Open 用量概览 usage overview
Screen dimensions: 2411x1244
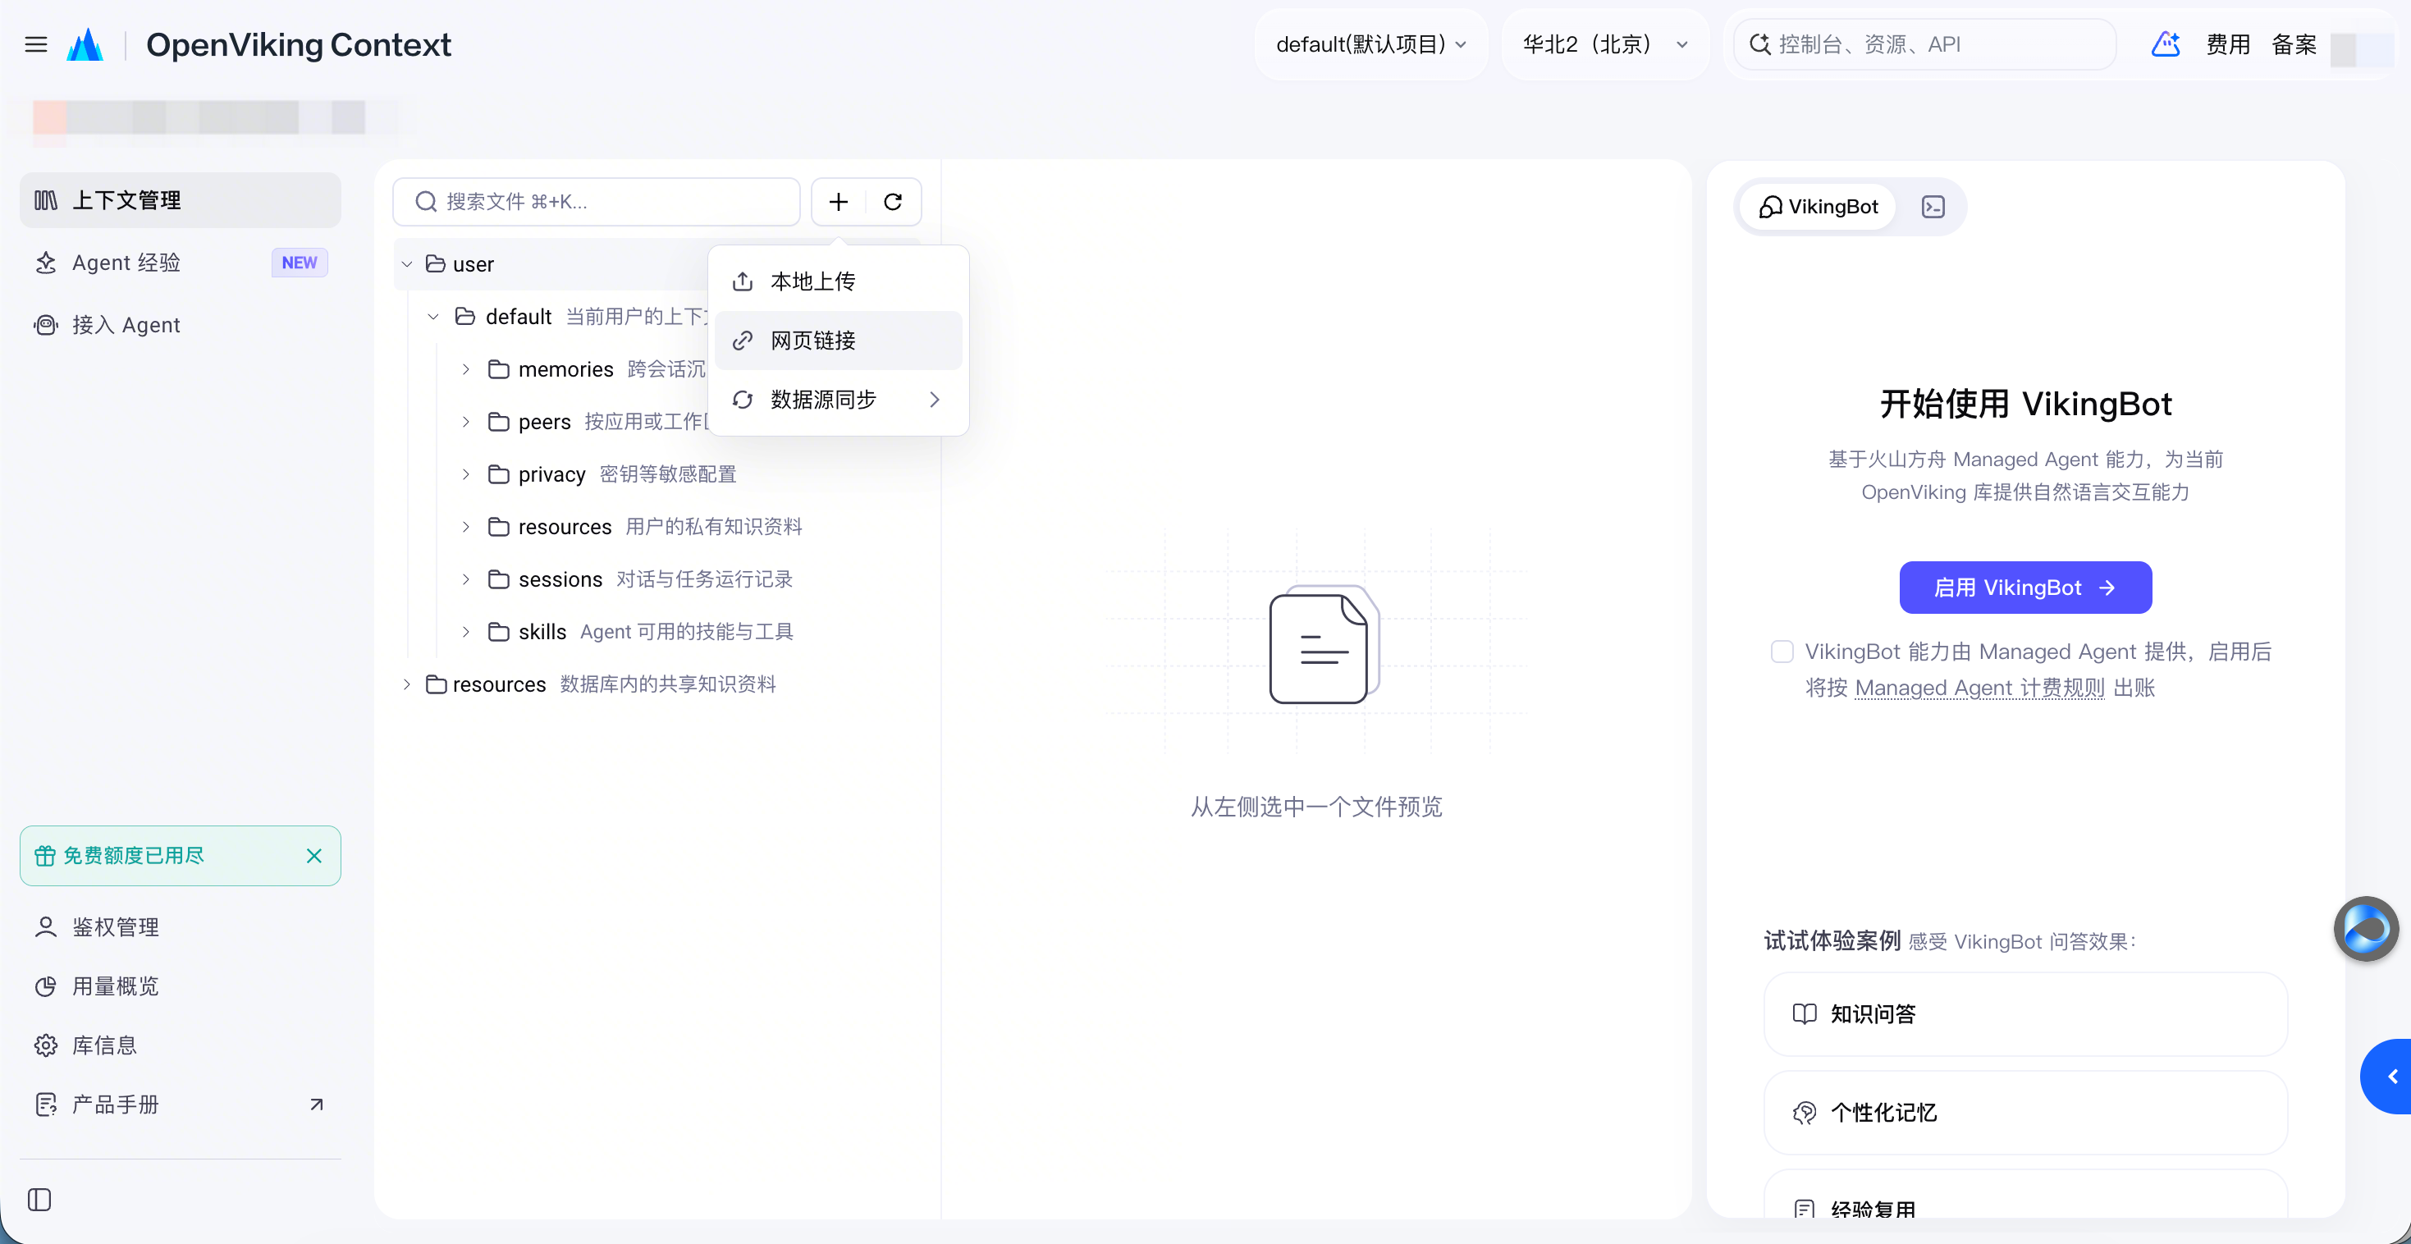(180, 986)
